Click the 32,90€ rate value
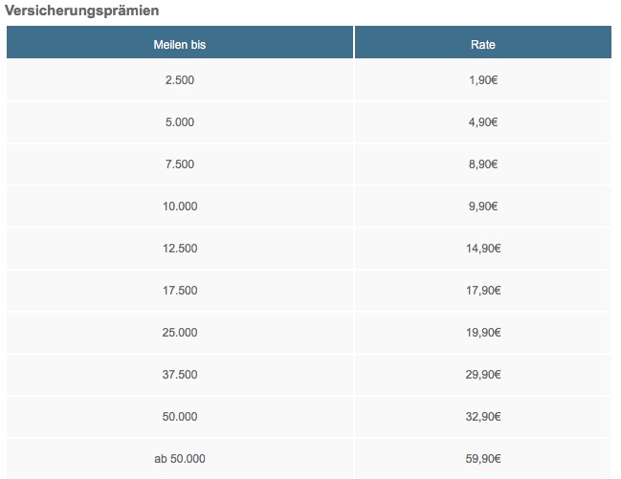 click(483, 417)
